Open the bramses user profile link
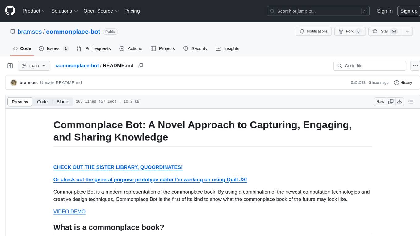Viewport: 420px width, 236px height. point(30,32)
